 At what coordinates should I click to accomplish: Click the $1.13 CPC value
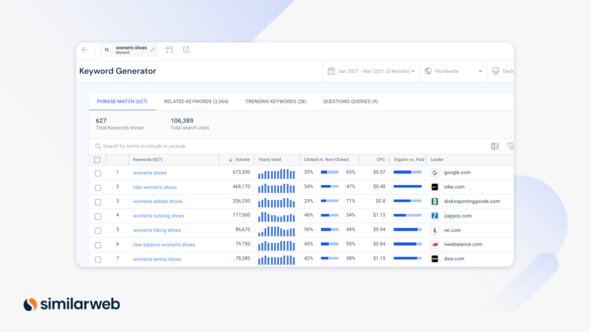(x=379, y=215)
